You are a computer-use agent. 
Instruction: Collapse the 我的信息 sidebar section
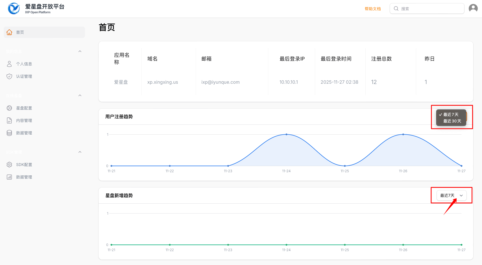(x=80, y=51)
